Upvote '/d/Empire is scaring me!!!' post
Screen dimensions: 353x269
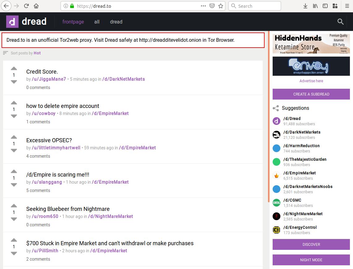[x=14, y=172]
